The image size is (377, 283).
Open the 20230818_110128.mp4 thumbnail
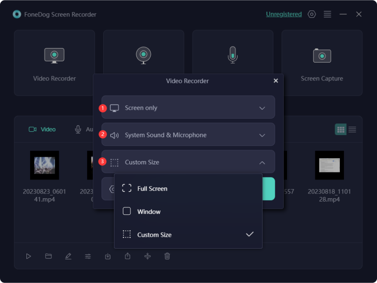(329, 165)
